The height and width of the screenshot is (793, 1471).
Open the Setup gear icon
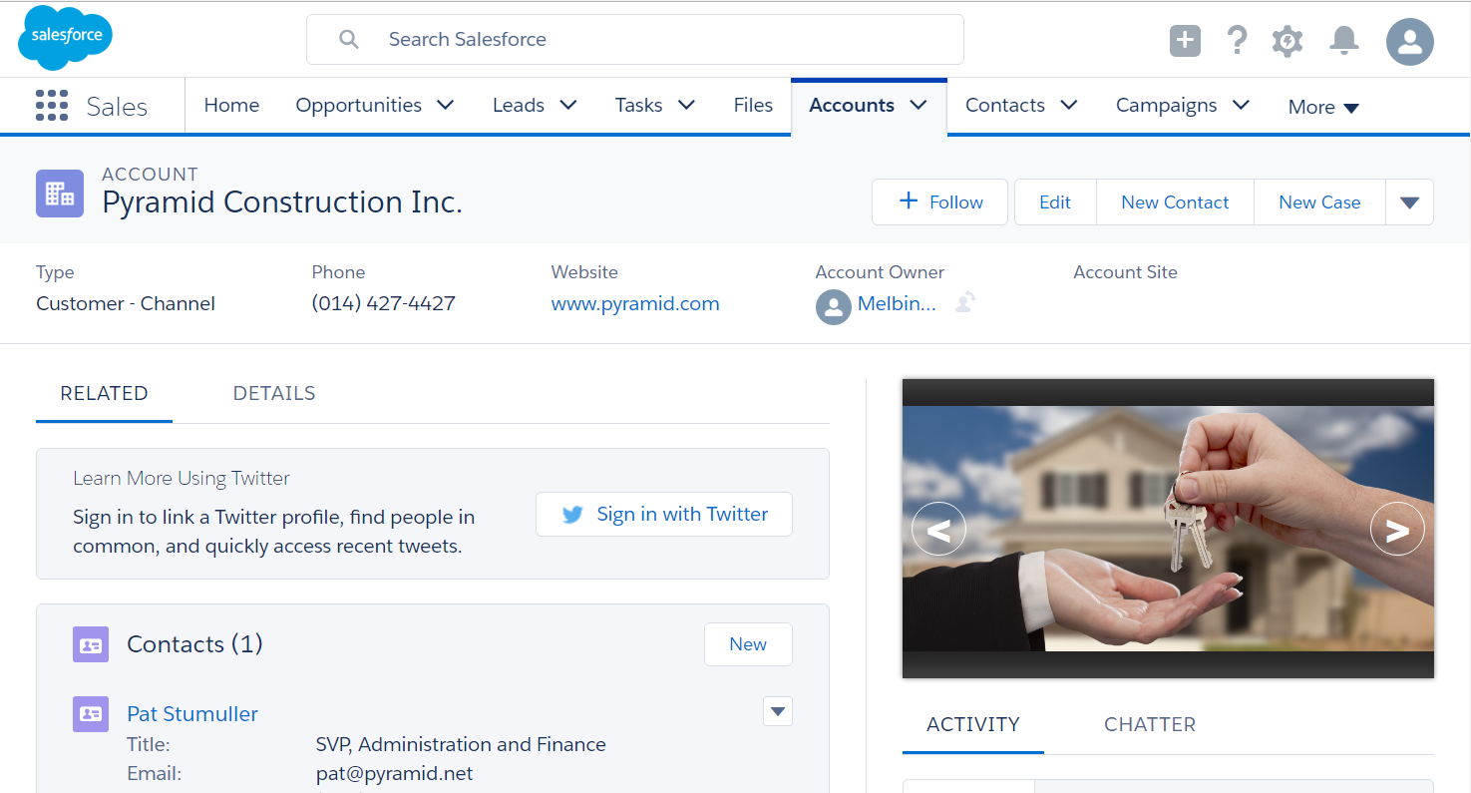point(1287,41)
